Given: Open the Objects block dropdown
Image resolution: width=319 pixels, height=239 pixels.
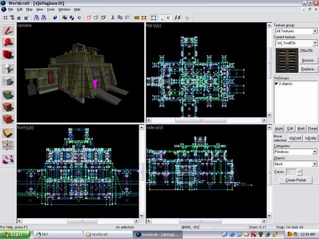Looking at the screenshot, I should pos(315,164).
